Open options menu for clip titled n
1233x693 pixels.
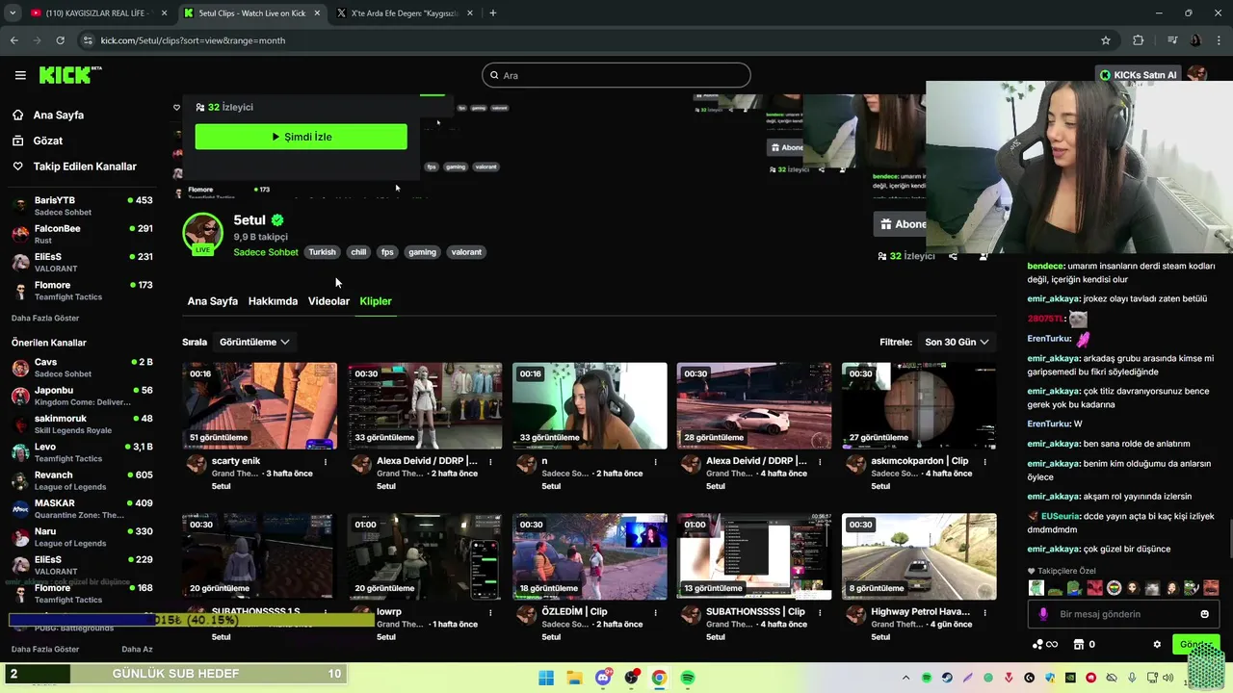click(655, 462)
